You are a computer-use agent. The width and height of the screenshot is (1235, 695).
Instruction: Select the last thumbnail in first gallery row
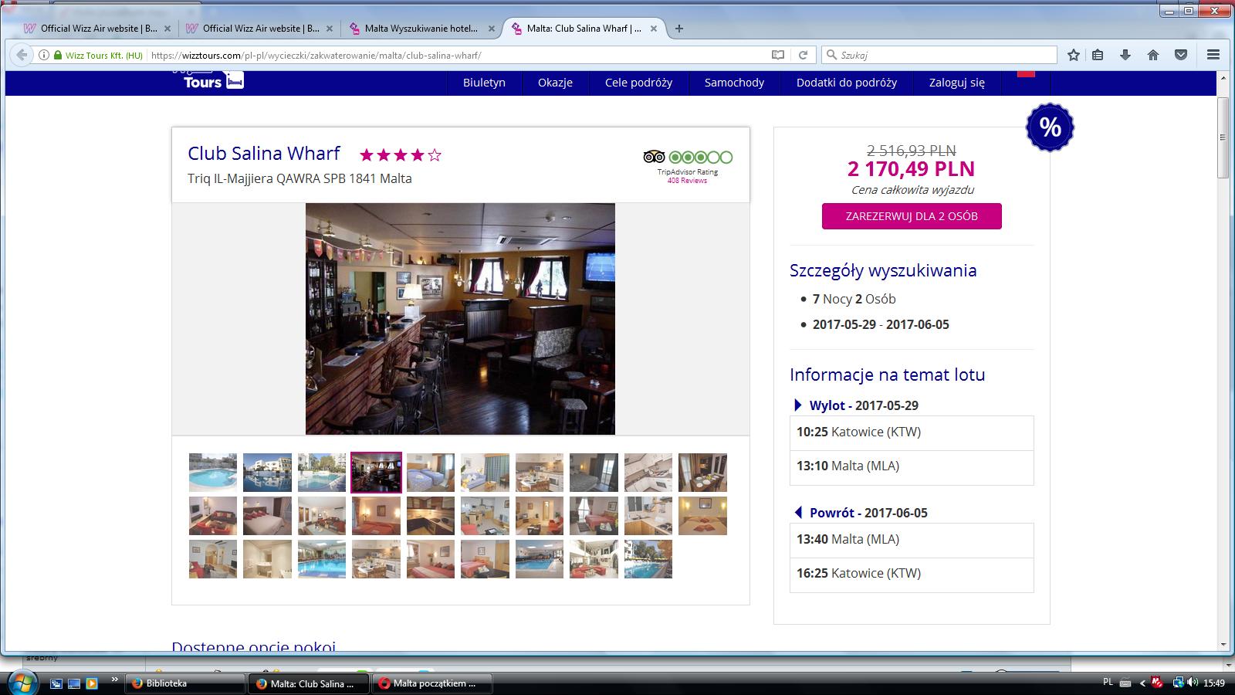click(x=702, y=473)
